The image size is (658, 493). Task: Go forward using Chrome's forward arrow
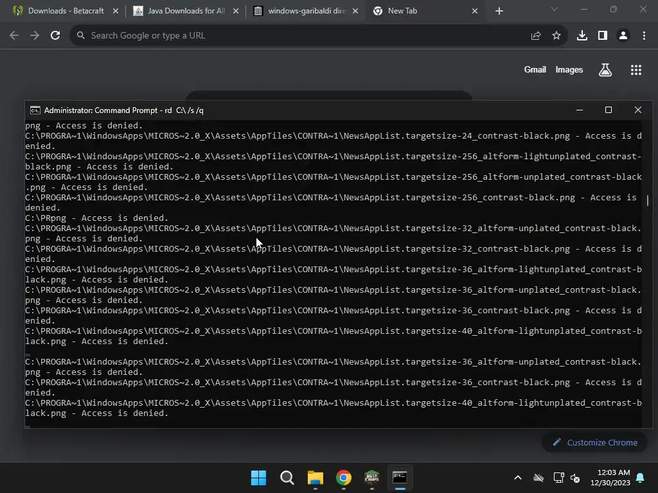pos(35,36)
